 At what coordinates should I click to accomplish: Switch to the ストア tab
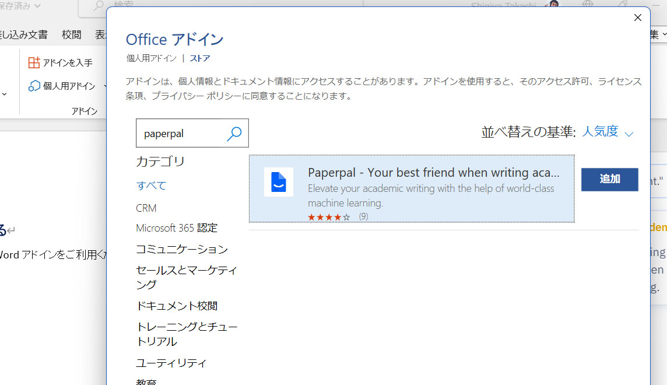point(199,58)
